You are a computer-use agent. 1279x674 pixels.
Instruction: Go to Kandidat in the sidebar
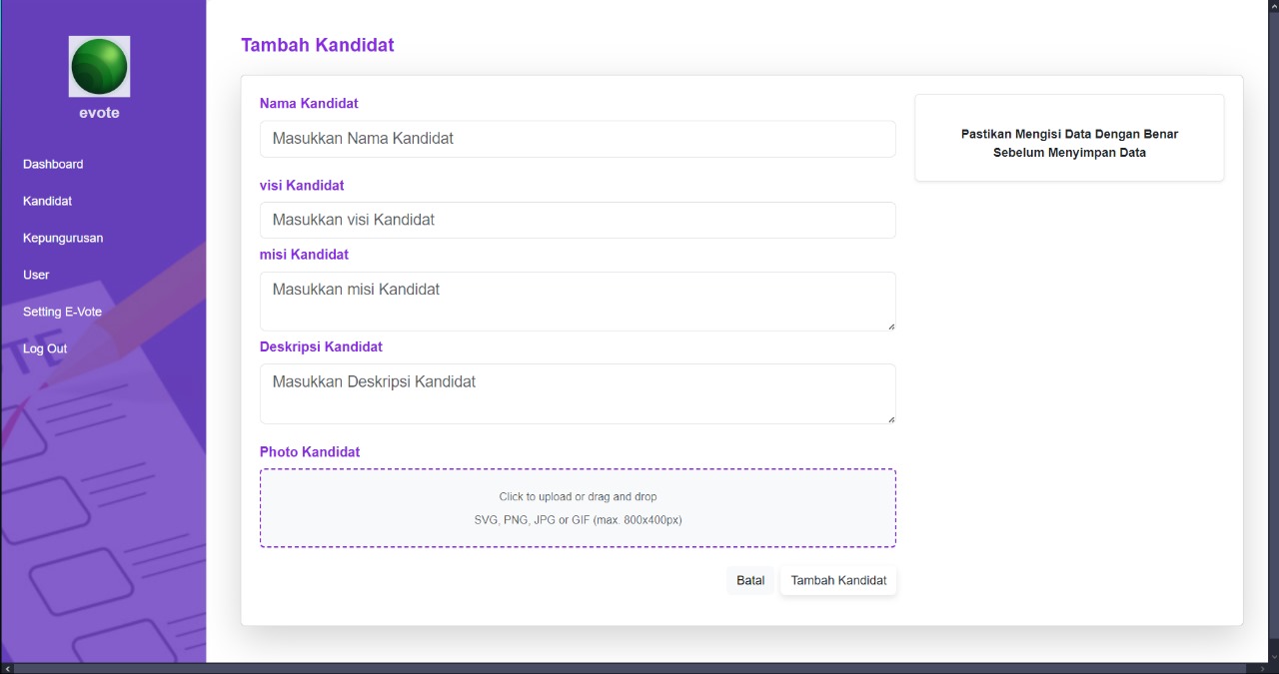click(x=48, y=201)
